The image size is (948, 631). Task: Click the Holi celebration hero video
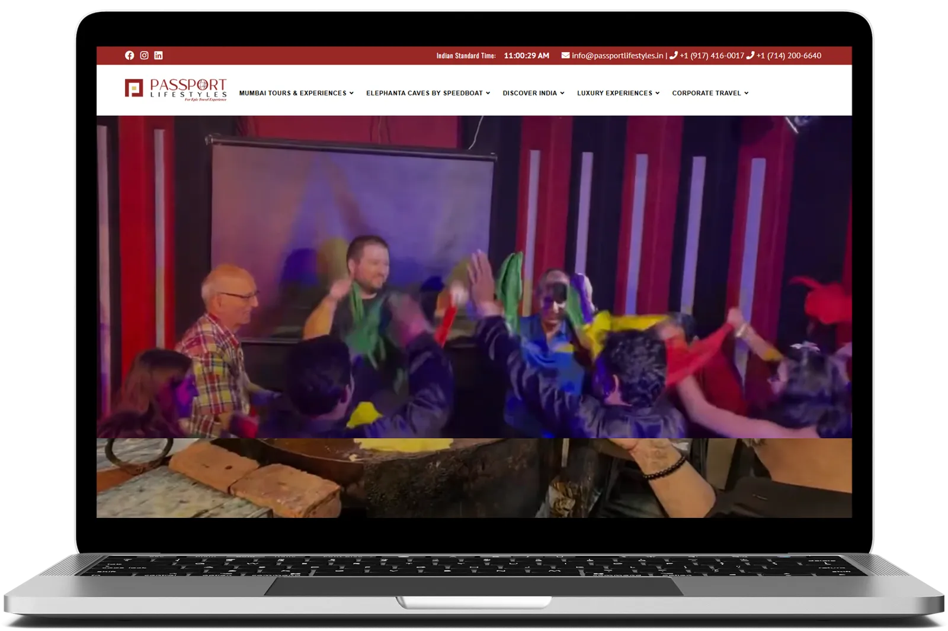coord(474,276)
